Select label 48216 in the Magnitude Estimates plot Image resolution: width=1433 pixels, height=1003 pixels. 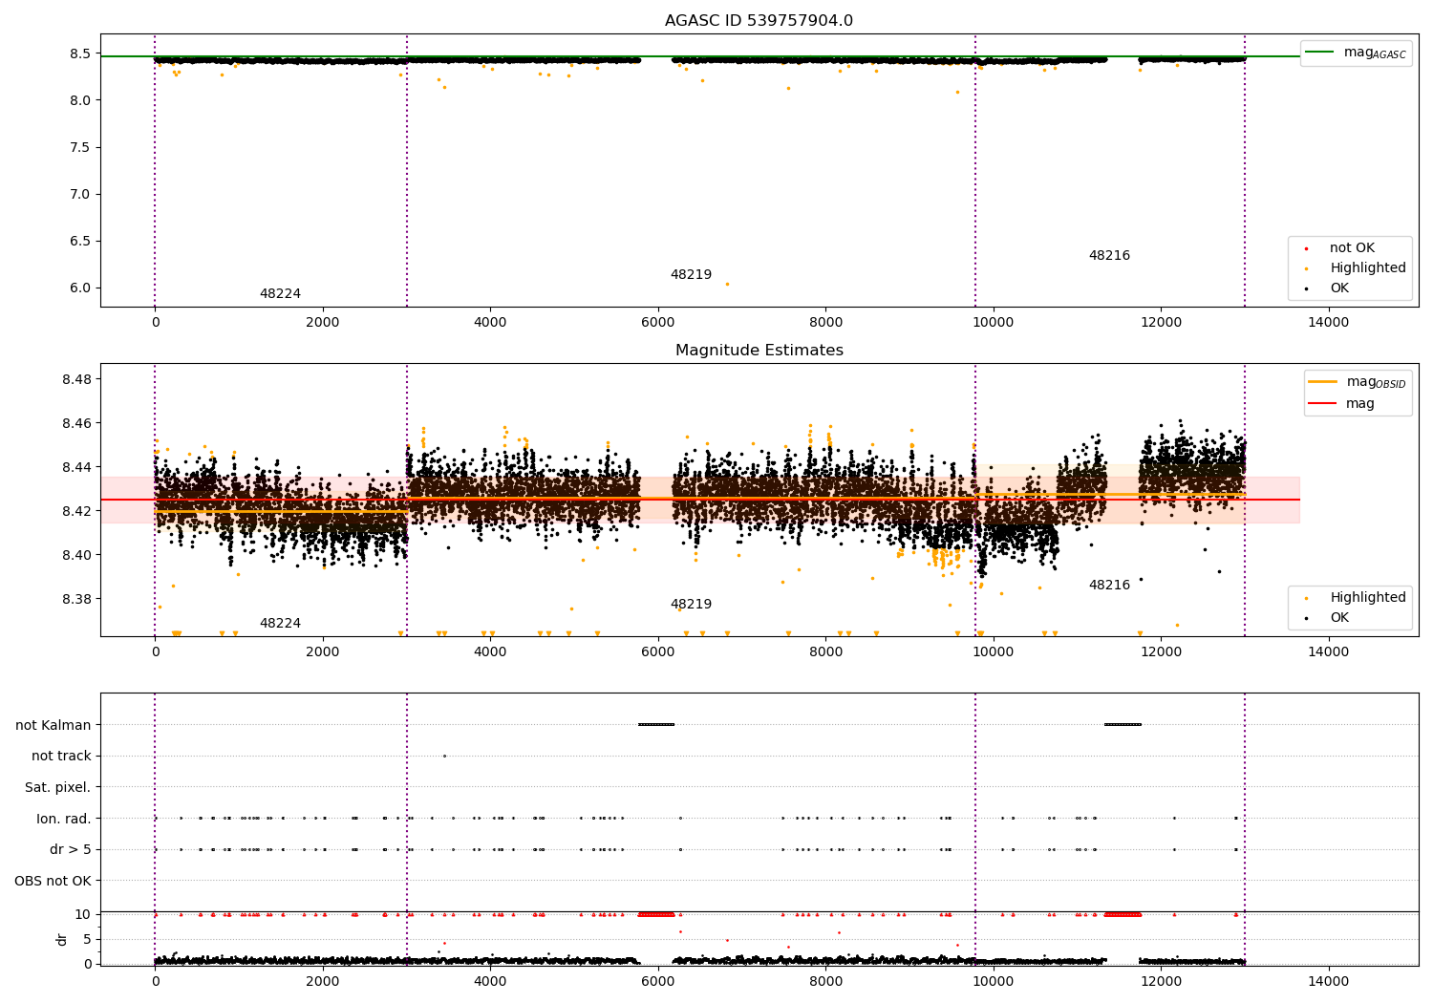[x=1109, y=586]
